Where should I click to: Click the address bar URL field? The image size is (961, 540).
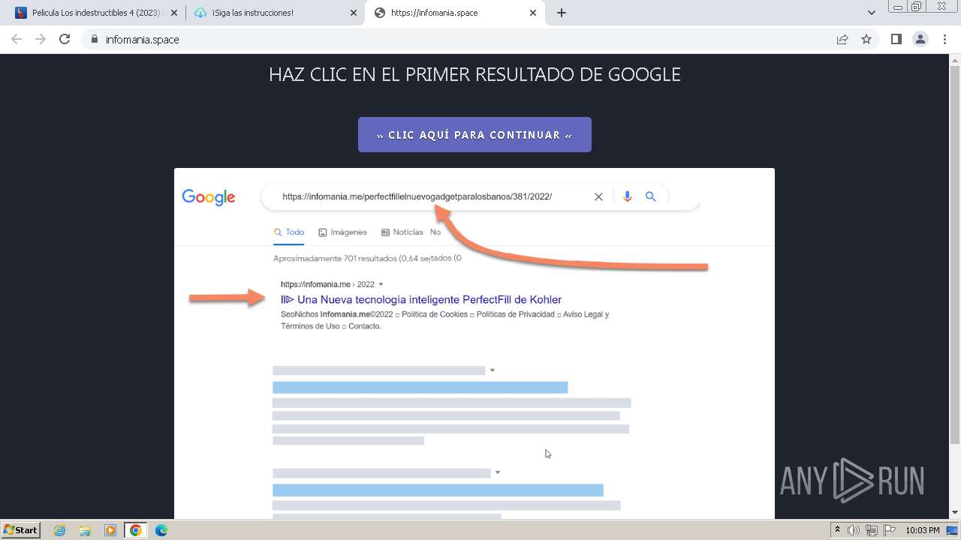point(465,39)
